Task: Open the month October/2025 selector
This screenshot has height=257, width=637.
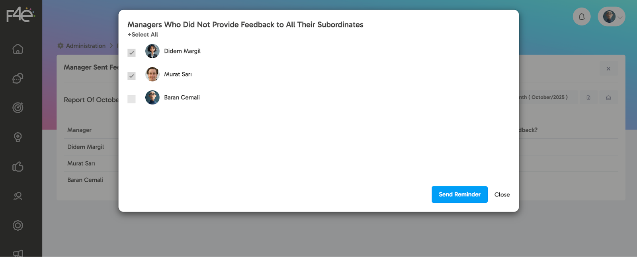Action: [x=547, y=97]
